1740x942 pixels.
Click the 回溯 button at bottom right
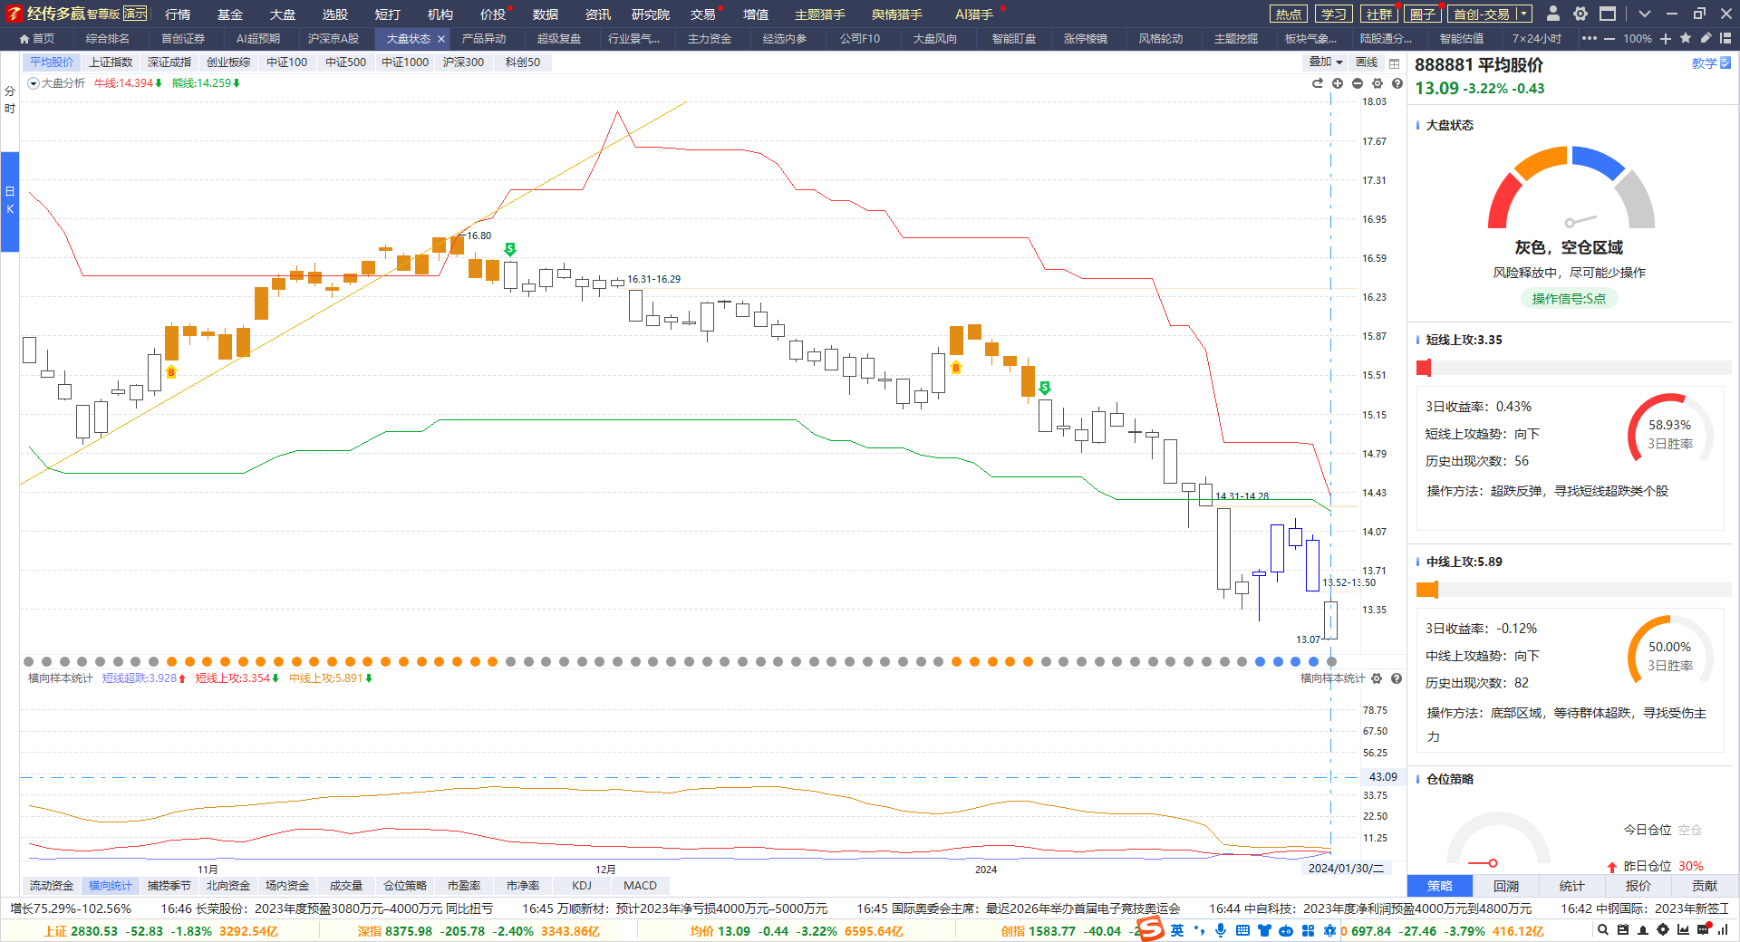click(x=1506, y=886)
